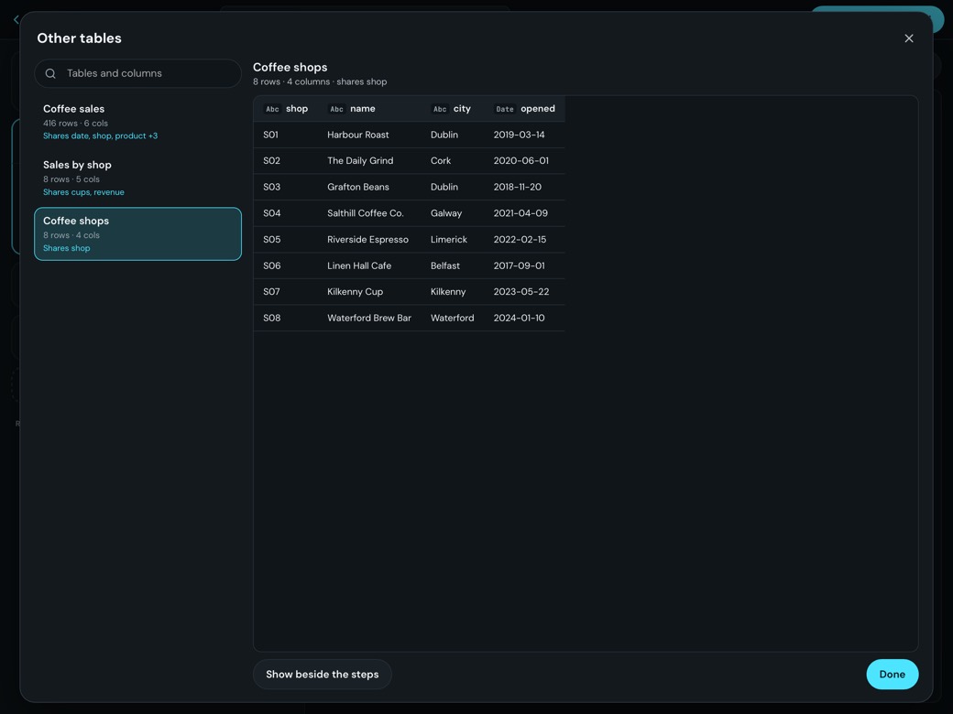Screen dimensions: 953x714
Task: Click the opened column header
Action: click(x=524, y=109)
